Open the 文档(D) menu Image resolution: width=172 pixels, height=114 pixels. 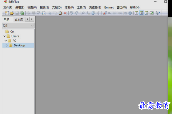tap(57, 8)
